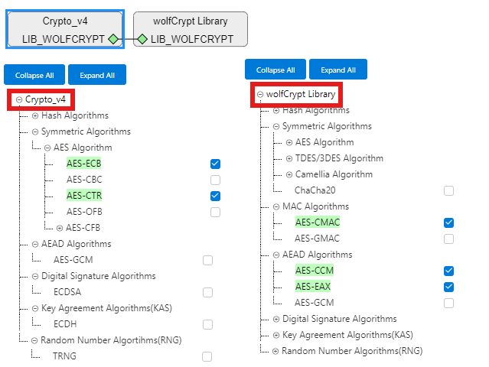Click green diamond connector on Crypto_v4 block

point(113,39)
